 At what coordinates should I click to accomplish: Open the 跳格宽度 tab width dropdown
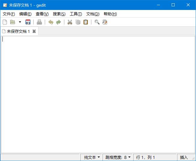point(118,157)
